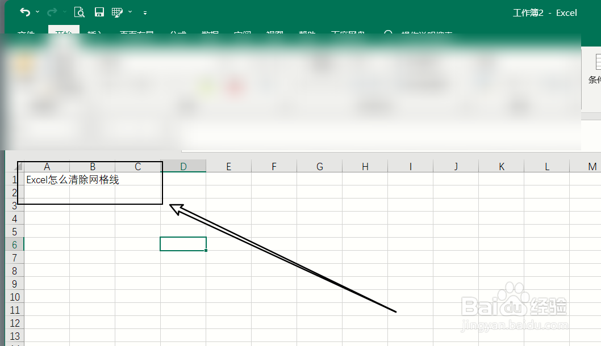Open the 视图 ribbon tab
This screenshot has width=601, height=346.
pos(275,32)
